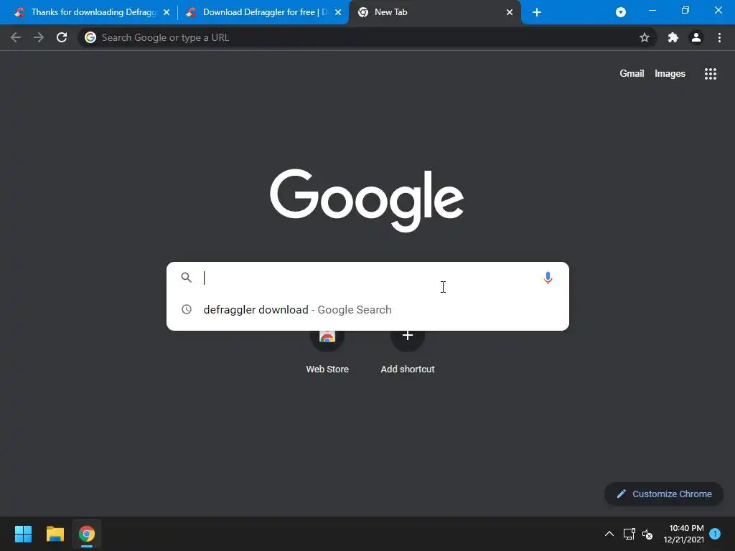This screenshot has width=735, height=551.
Task: Click the history clock icon beside the suggestion
Action: [187, 309]
